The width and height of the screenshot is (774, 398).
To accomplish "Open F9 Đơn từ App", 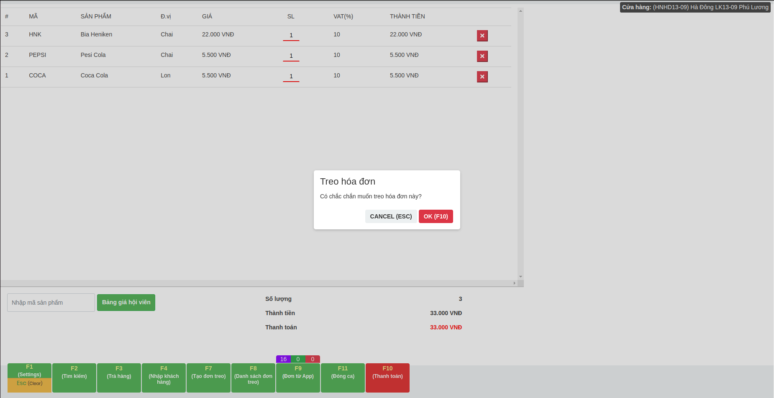I will point(298,377).
